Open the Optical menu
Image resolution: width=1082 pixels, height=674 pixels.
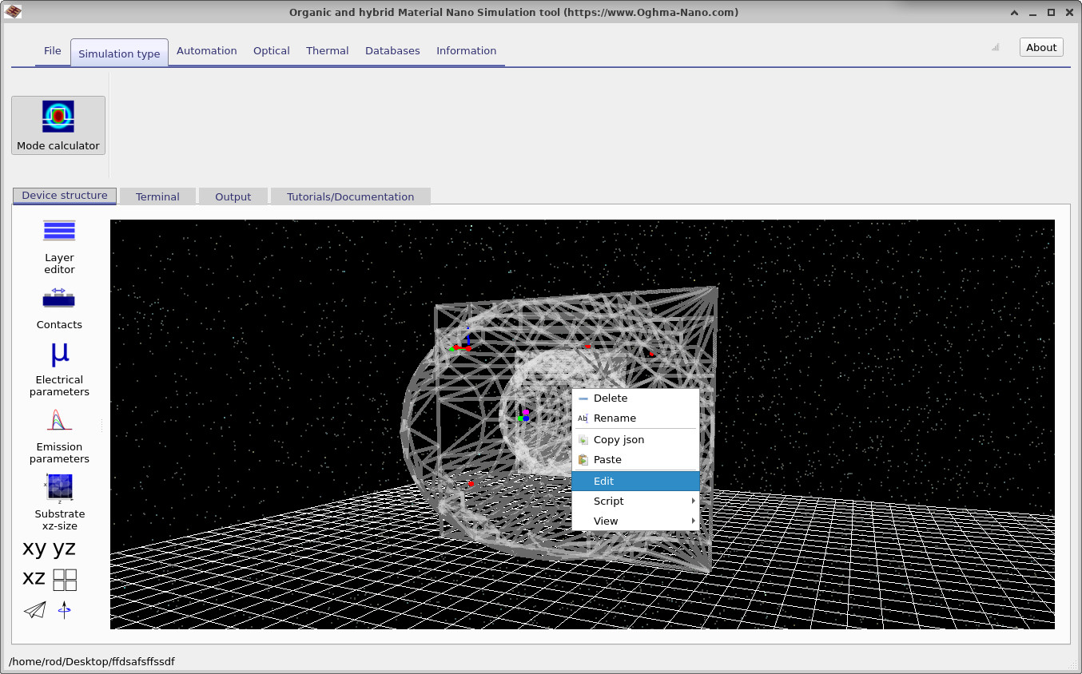[271, 50]
